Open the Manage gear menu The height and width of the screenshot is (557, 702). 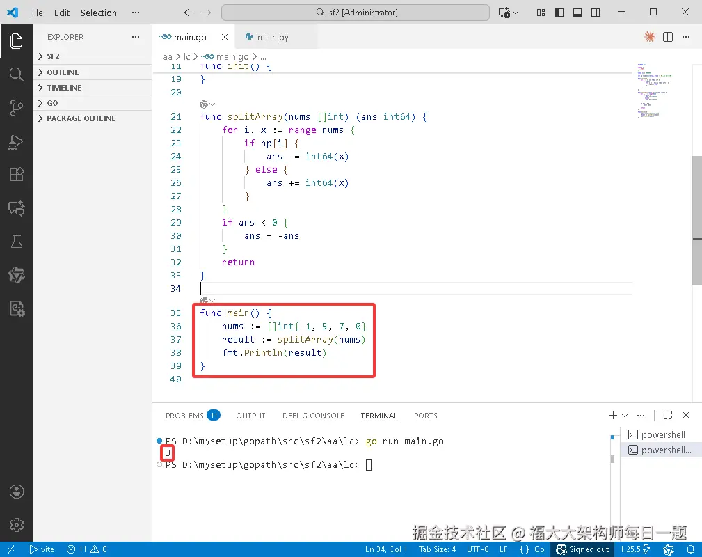coord(16,525)
